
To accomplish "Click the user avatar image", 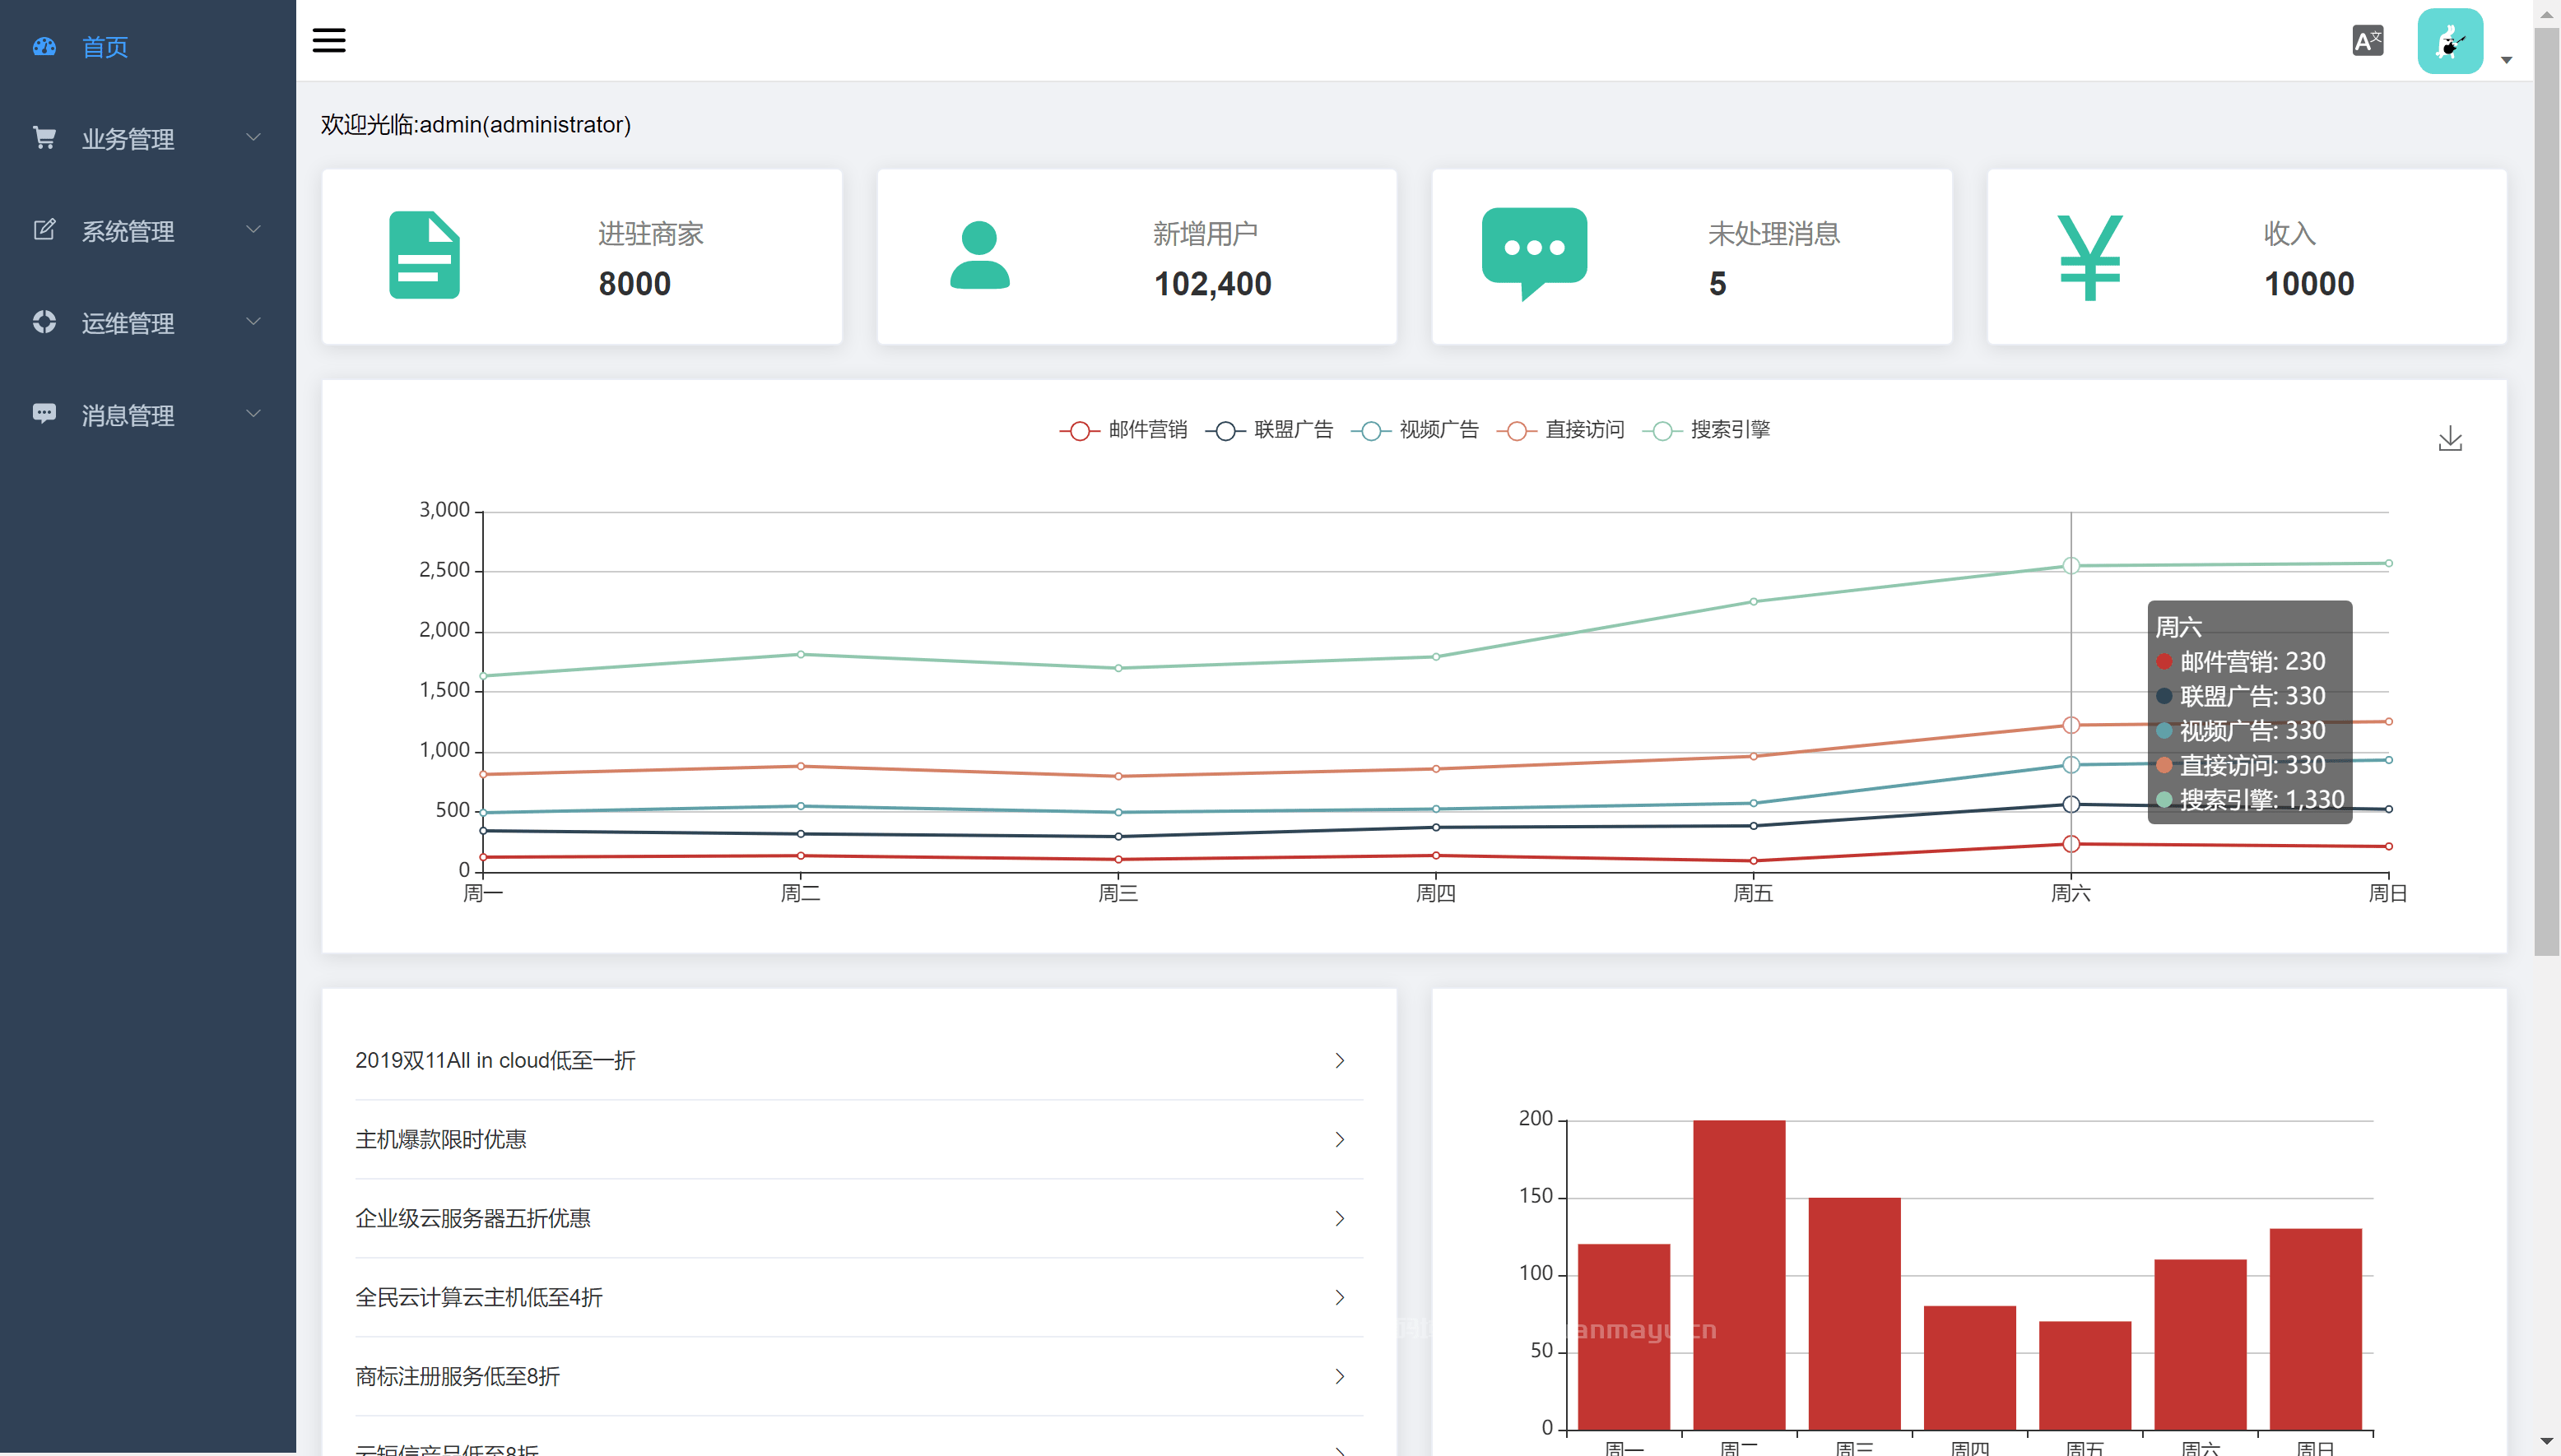I will pos(2449,41).
